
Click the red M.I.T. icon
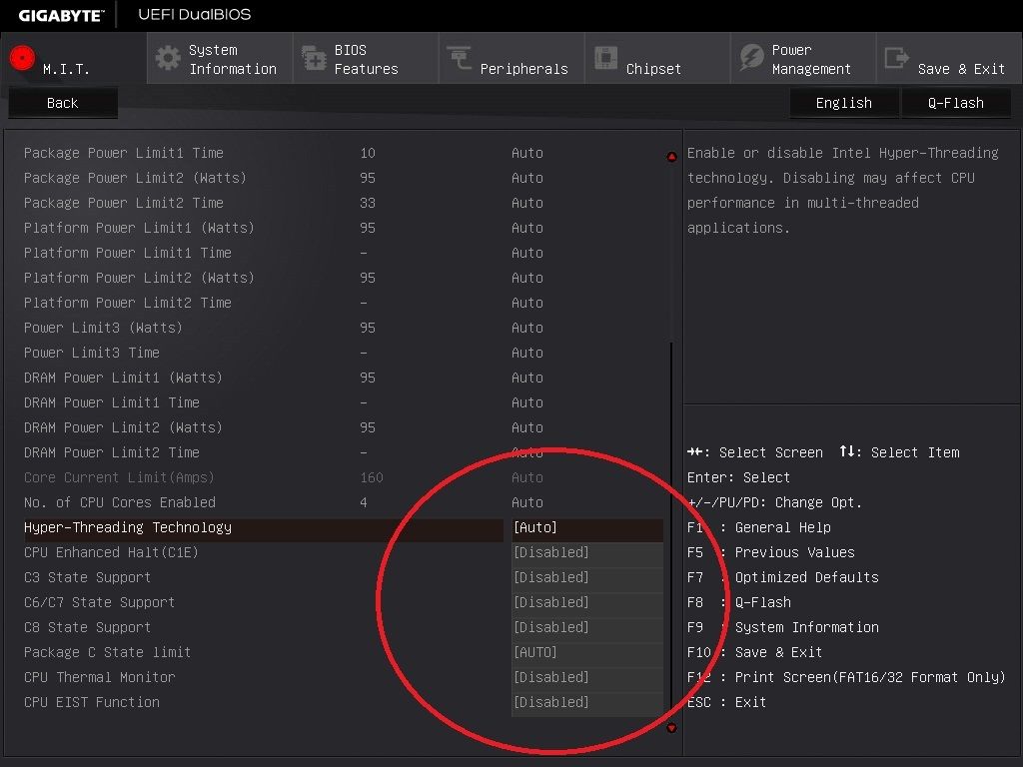pyautogui.click(x=22, y=58)
